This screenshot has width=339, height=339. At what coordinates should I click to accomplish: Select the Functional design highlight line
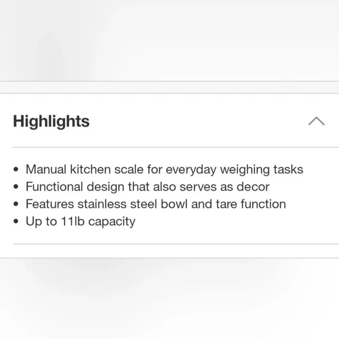148,186
